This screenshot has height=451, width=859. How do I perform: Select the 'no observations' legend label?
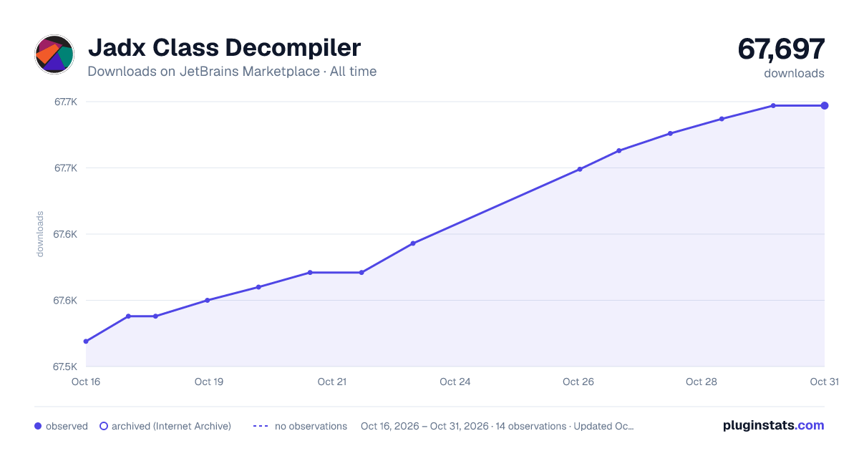point(311,426)
